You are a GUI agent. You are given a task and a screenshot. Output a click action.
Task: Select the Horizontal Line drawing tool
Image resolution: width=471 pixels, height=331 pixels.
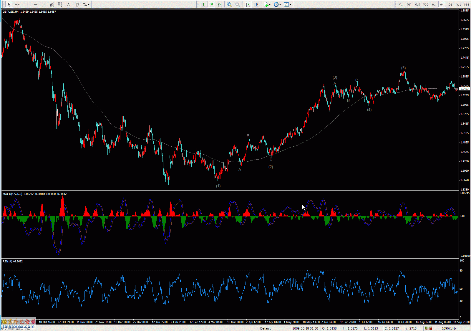click(36, 4)
